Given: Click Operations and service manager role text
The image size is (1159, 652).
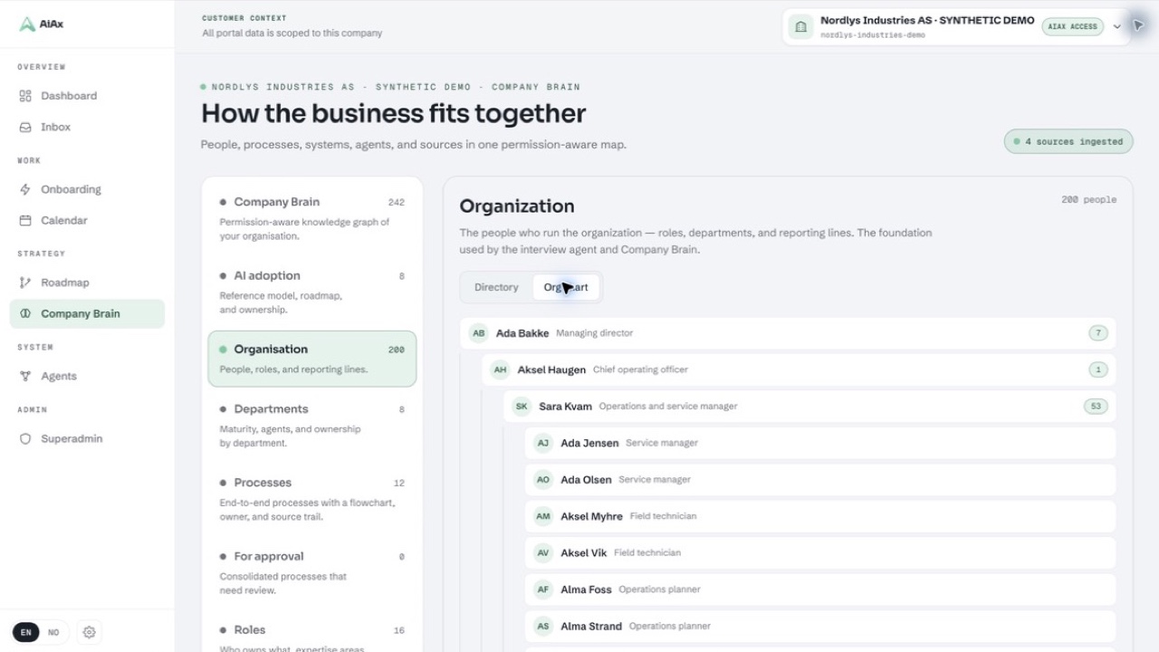Looking at the screenshot, I should 668,407.
